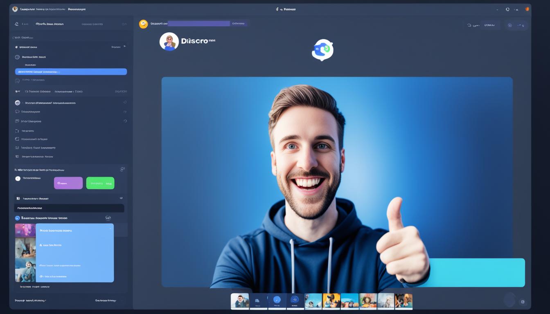Click the orange icon in the top-right title bar
The image size is (550, 314).
(x=527, y=9)
